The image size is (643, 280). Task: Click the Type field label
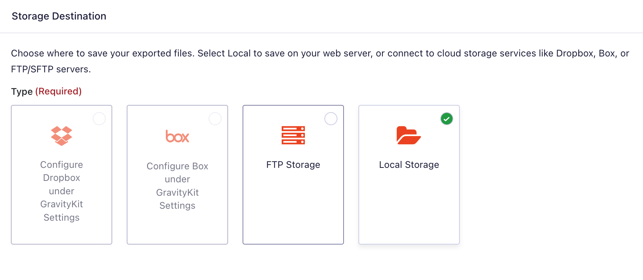click(22, 92)
